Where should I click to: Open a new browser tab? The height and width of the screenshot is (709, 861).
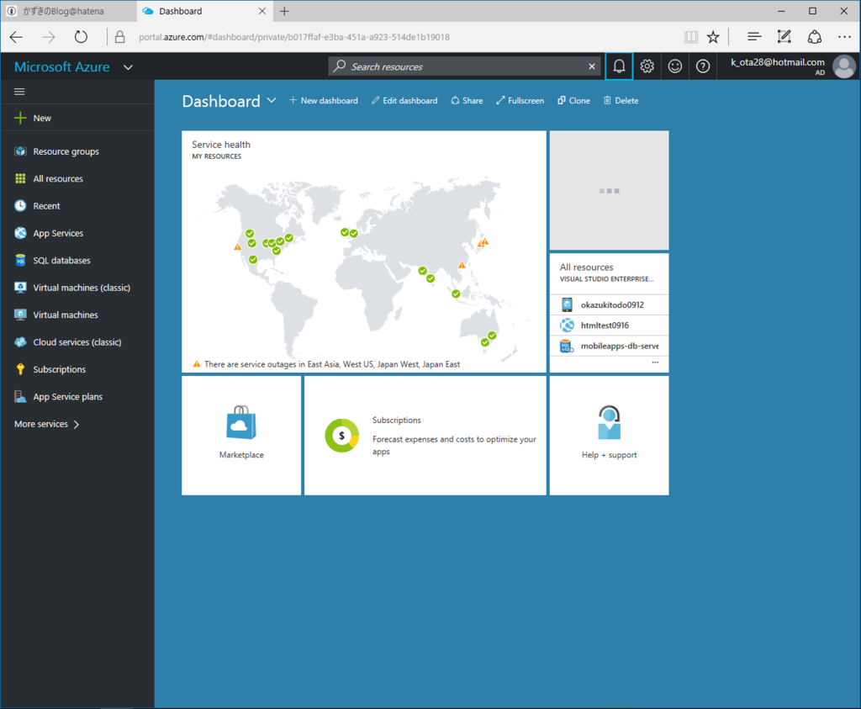284,11
